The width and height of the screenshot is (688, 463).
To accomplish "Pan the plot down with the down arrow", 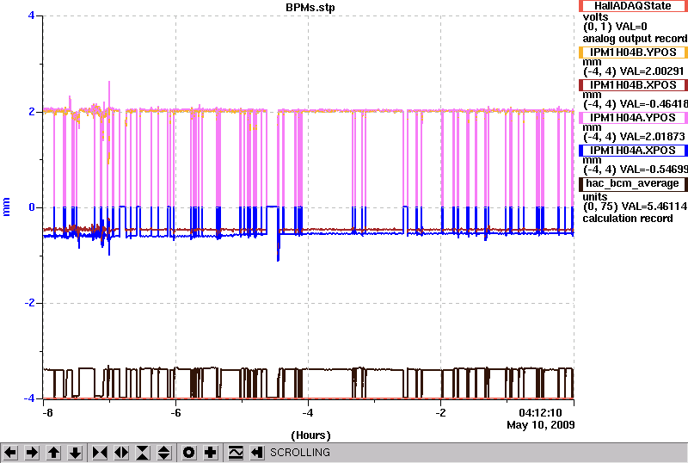I will tap(76, 453).
